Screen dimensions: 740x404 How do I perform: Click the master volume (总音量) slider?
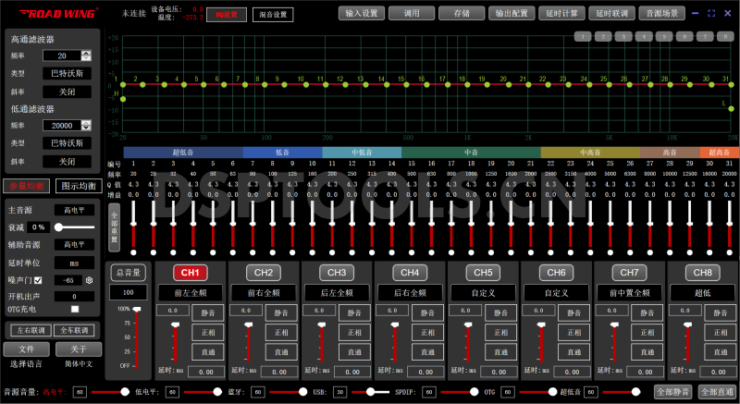pos(137,337)
